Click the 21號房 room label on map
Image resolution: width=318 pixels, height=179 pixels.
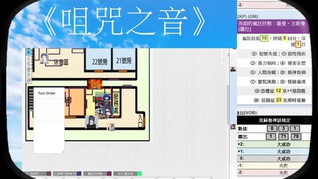124,61
